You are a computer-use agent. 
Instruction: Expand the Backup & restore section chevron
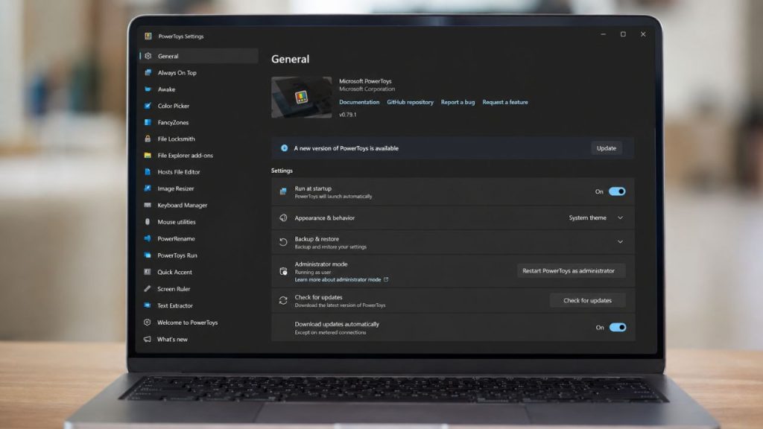620,241
